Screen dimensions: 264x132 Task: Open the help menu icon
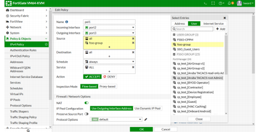pos(221,3)
